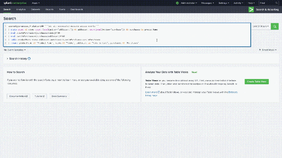Click the Data Summary button

tap(59, 96)
